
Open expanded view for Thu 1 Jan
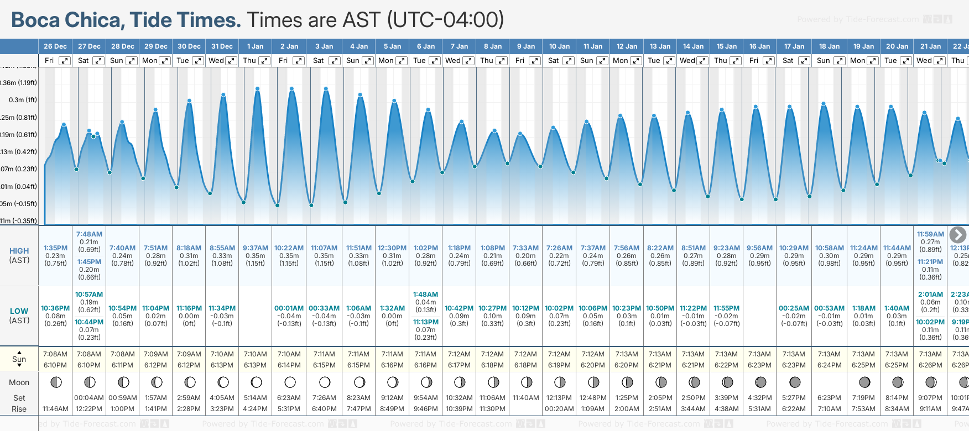[x=264, y=61]
